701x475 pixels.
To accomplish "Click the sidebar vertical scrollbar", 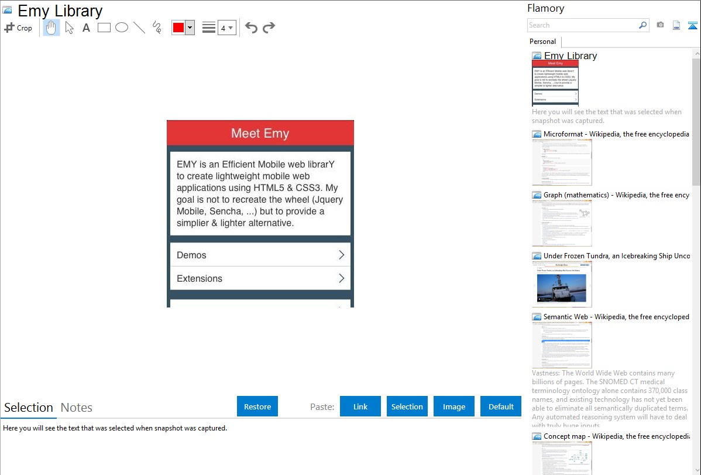I will pos(696,122).
